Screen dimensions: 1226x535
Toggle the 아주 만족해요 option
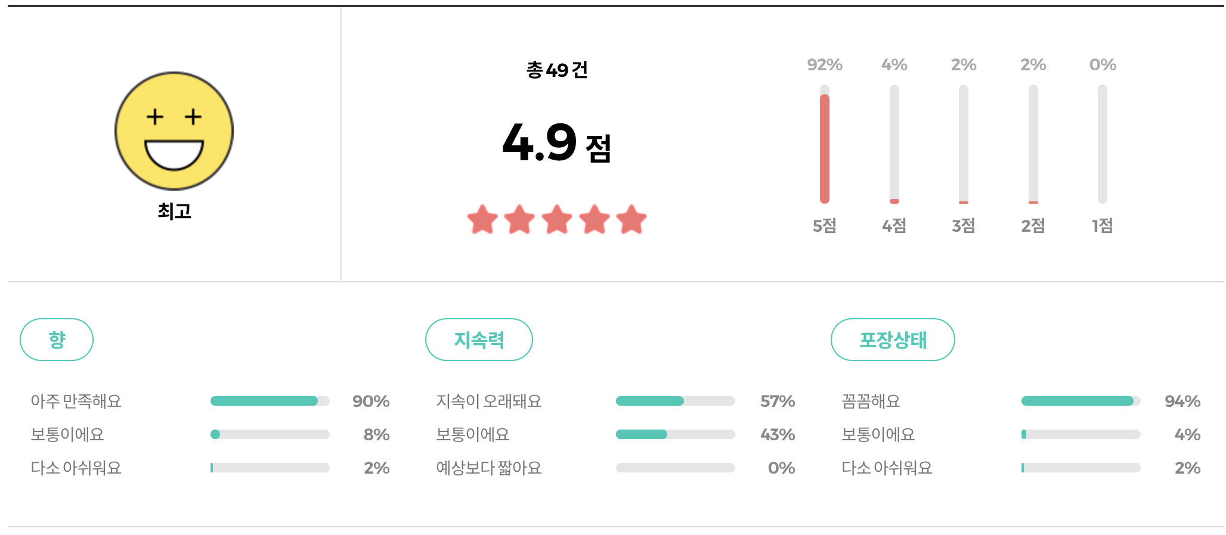tap(78, 401)
